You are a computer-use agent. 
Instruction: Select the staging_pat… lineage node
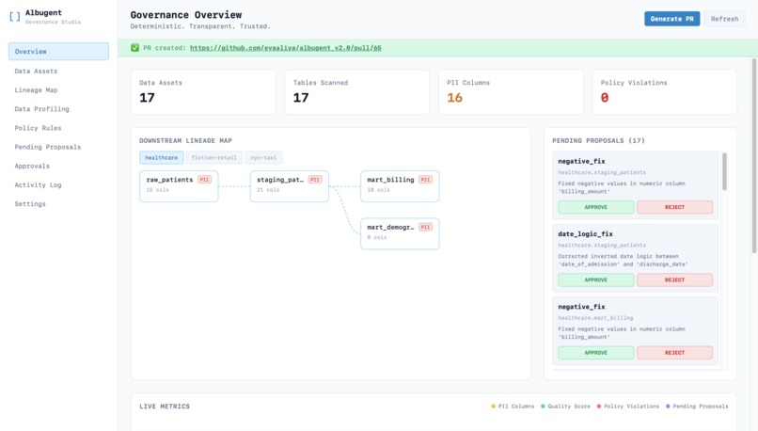tap(290, 186)
